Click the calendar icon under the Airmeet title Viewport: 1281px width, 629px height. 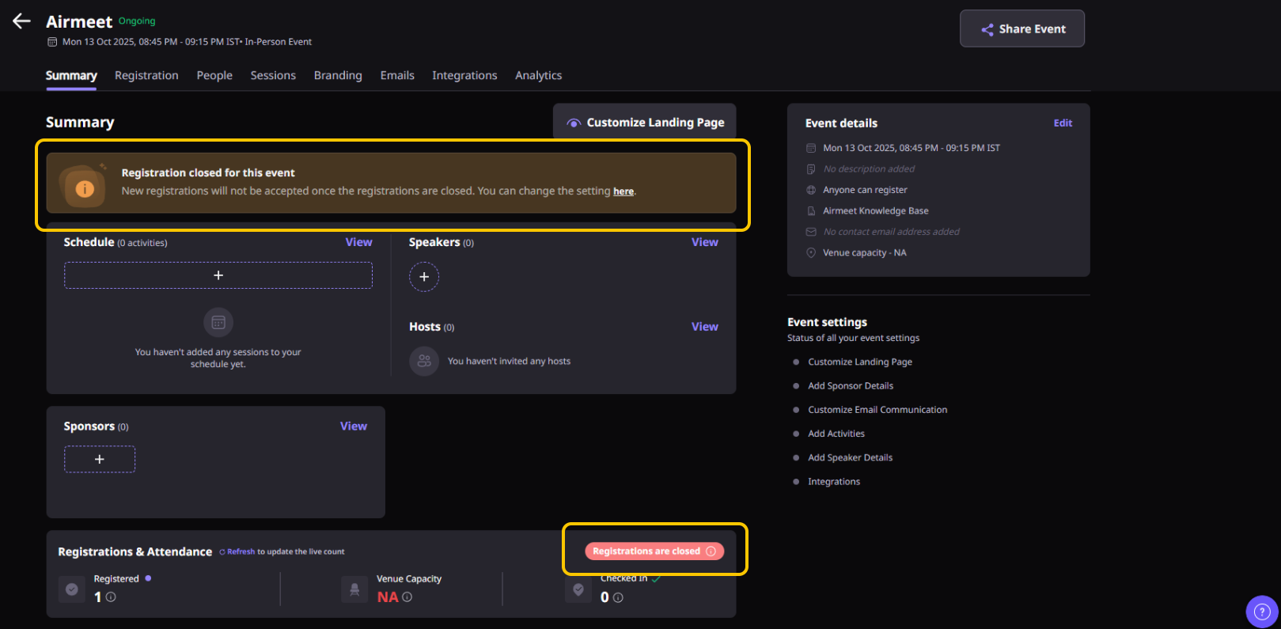(x=52, y=42)
